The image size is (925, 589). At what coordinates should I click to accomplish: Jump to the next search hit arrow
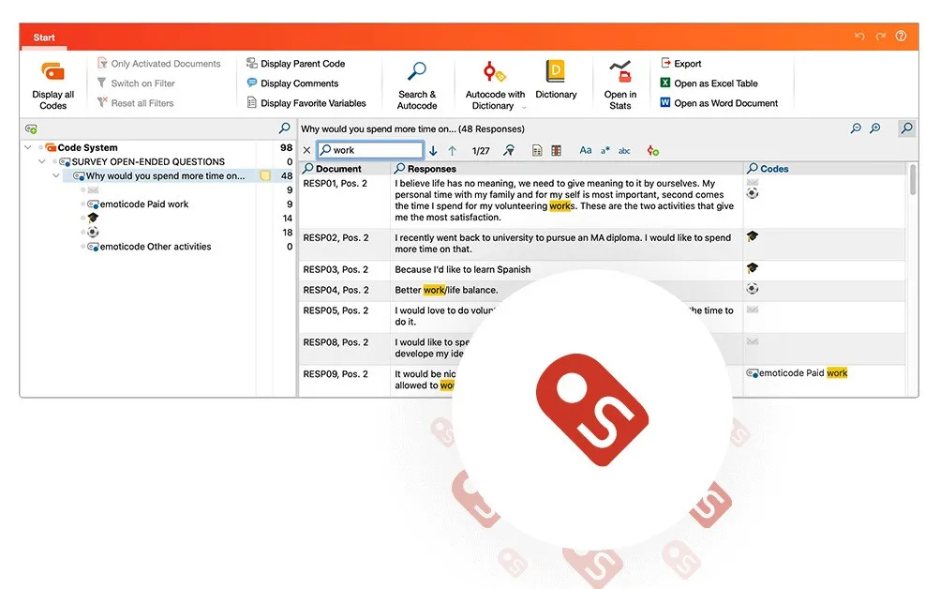point(433,151)
